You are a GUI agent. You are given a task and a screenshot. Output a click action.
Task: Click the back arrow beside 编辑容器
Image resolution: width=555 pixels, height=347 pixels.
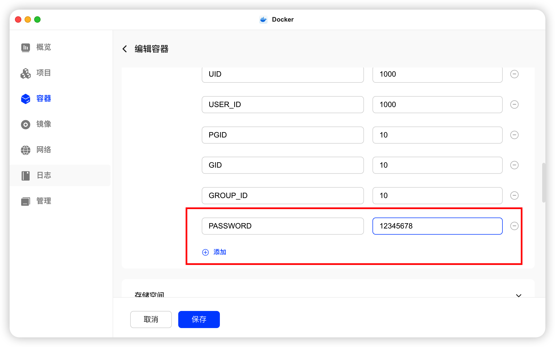pyautogui.click(x=125, y=49)
